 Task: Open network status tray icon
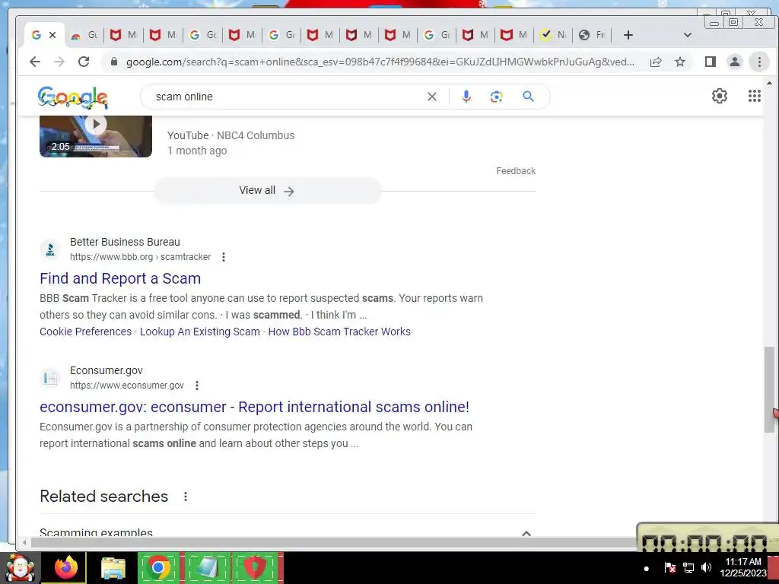click(x=688, y=567)
